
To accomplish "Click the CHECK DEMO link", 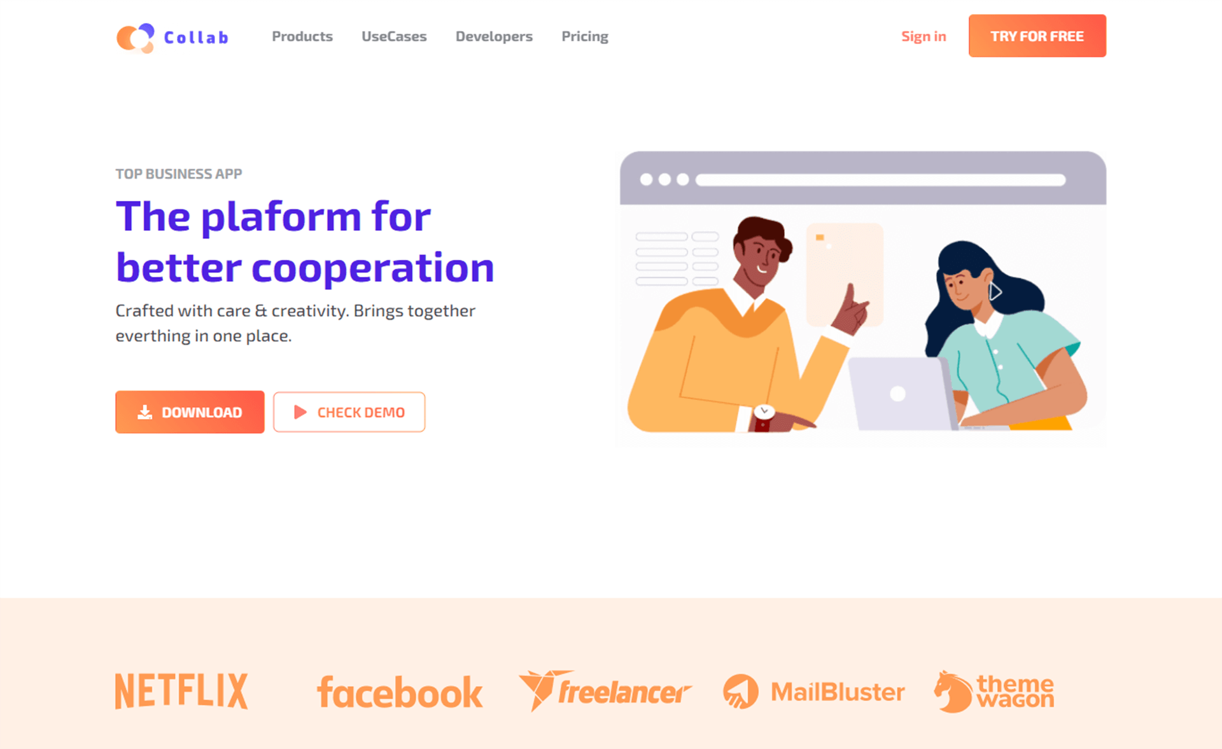I will (349, 413).
